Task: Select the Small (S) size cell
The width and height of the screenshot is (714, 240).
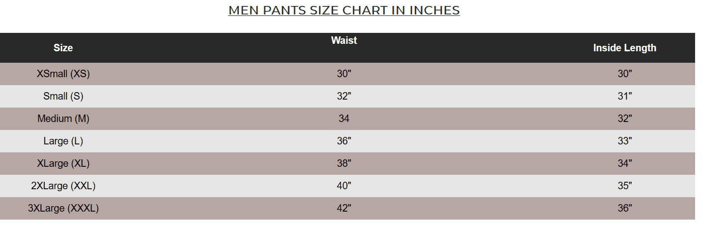Action: tap(63, 96)
